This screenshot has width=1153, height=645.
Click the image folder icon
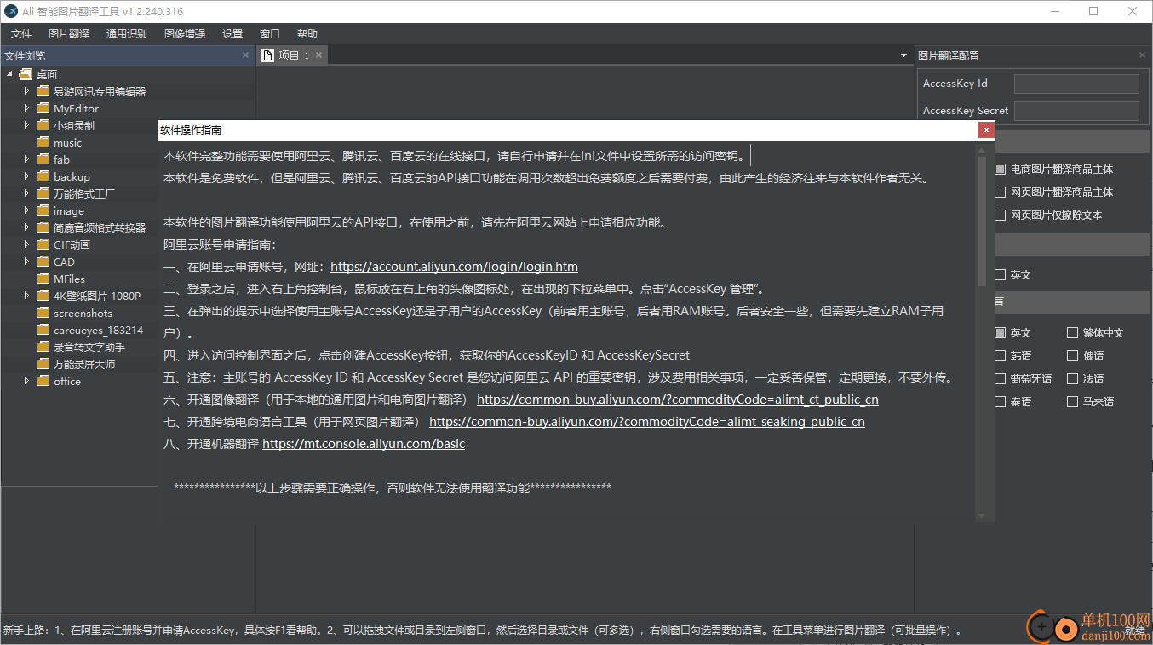coord(43,210)
